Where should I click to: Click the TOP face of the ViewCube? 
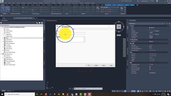119,27
